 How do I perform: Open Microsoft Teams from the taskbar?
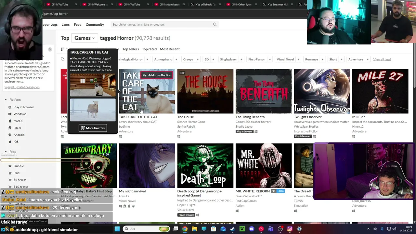270,229
